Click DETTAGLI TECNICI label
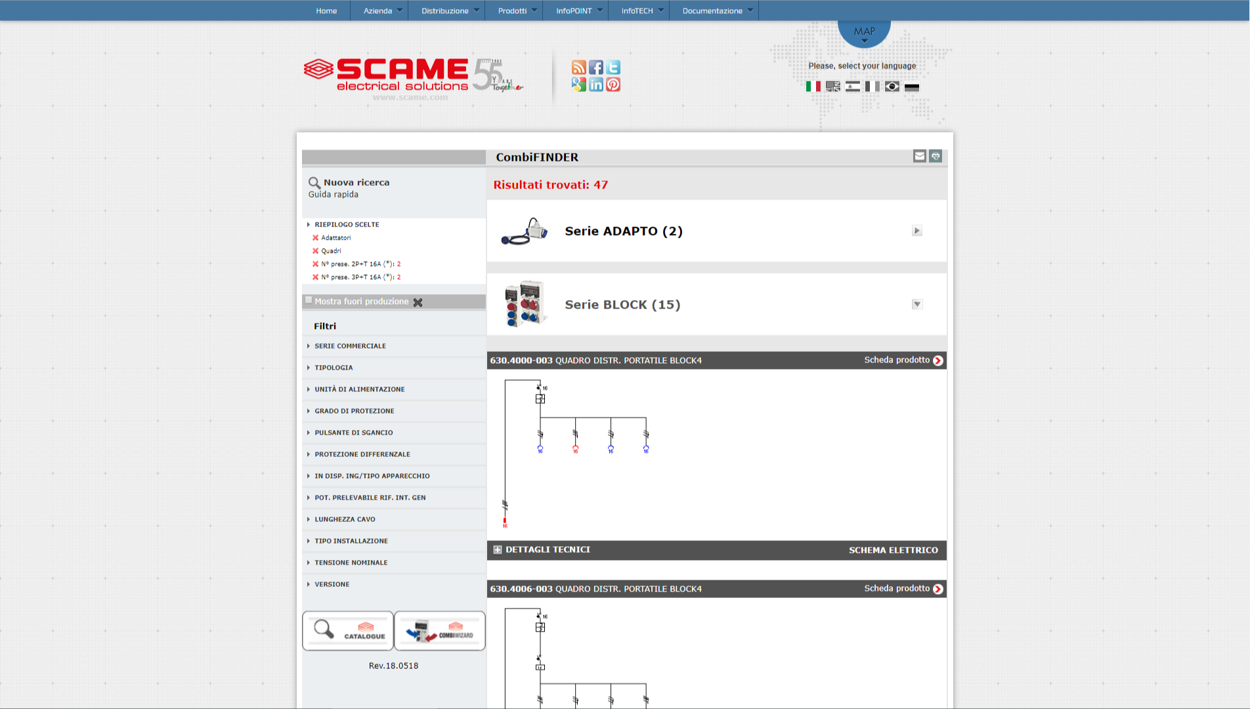This screenshot has height=709, width=1250. (x=548, y=550)
